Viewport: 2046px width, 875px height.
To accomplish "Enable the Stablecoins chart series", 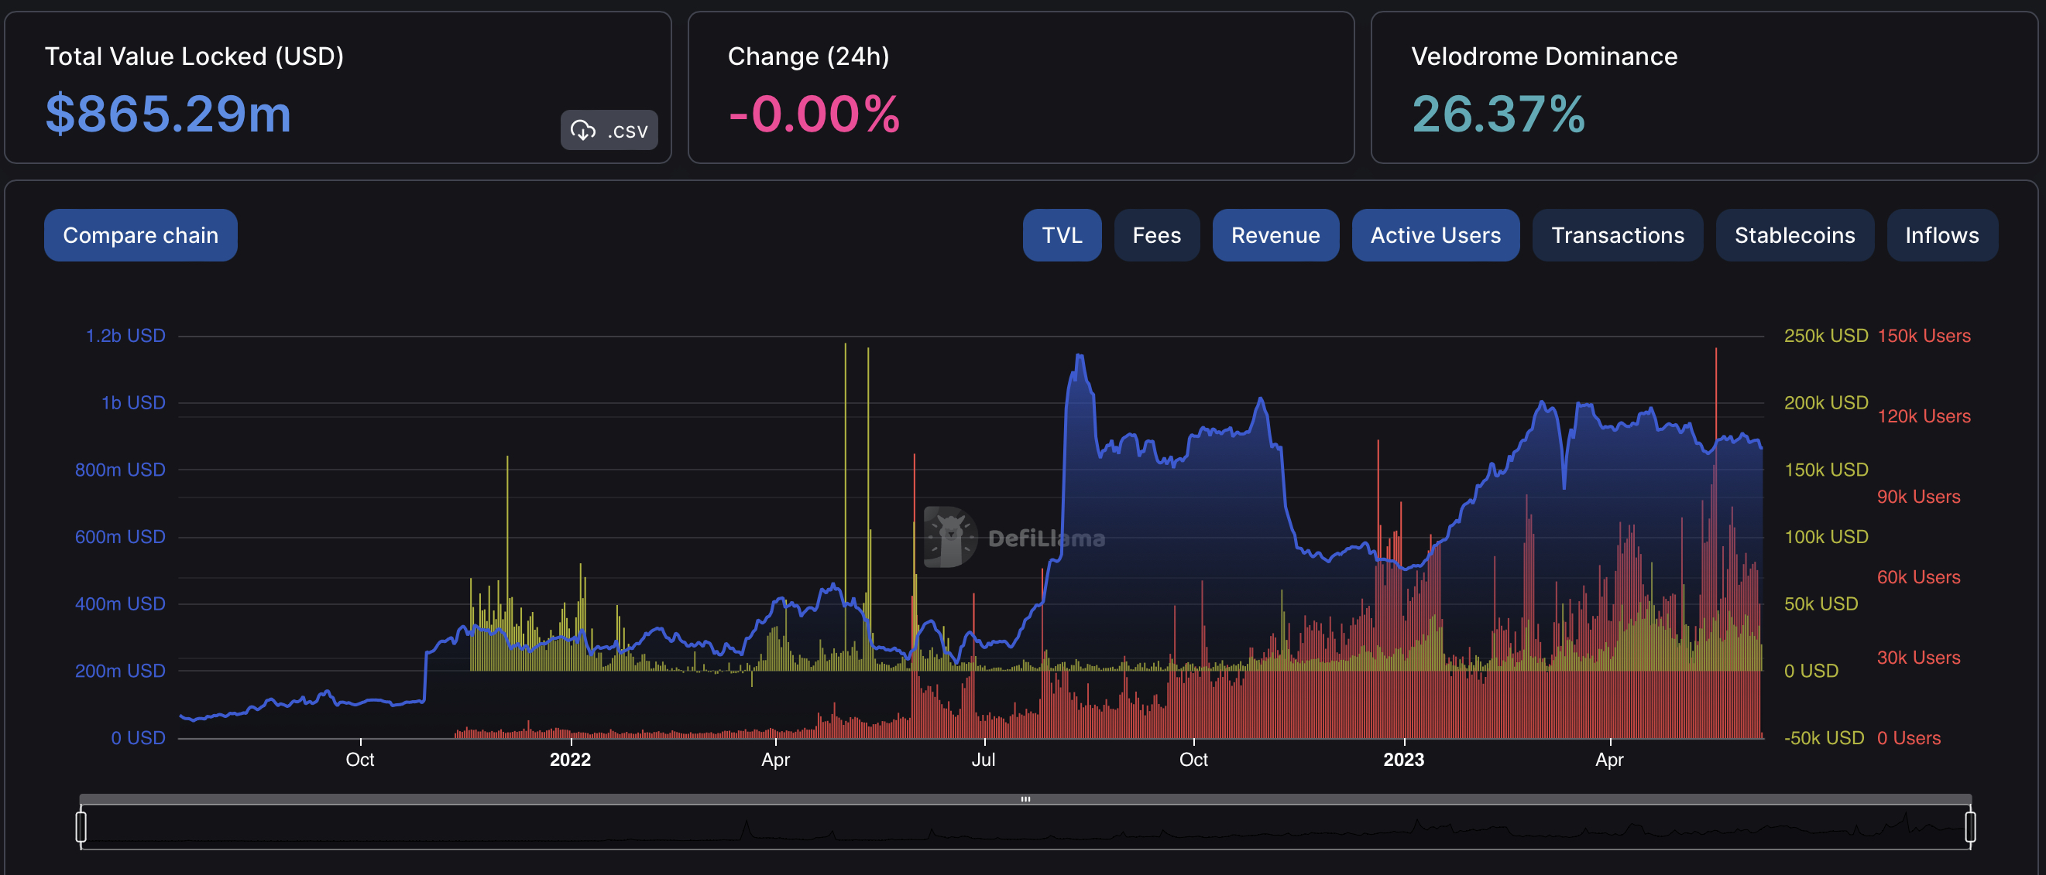I will pyautogui.click(x=1795, y=236).
